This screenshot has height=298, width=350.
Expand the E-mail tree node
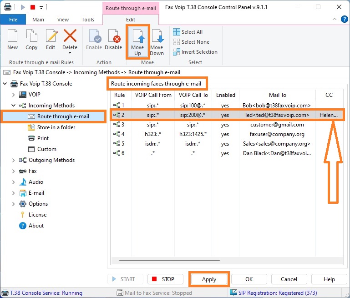point(13,193)
